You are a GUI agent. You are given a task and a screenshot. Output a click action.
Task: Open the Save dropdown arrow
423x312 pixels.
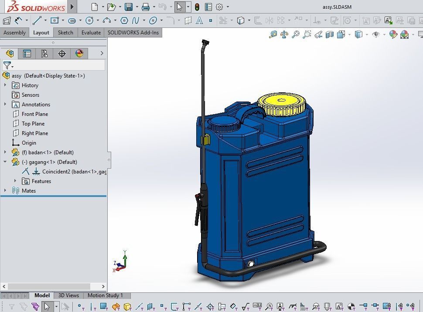137,7
